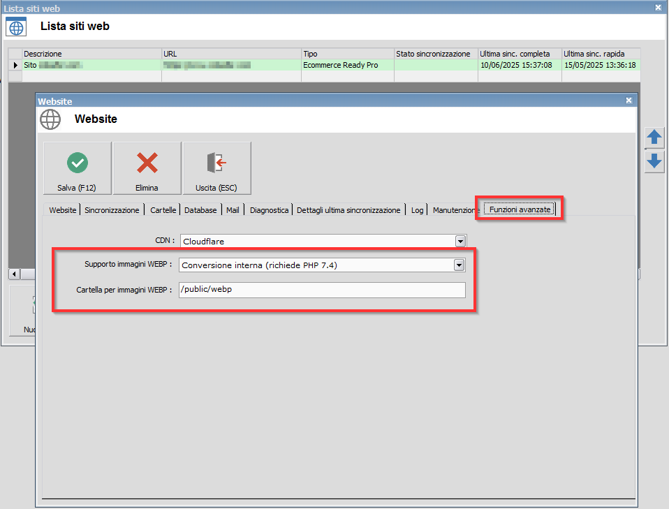Switch to the Sincronizzazione tab
This screenshot has height=509, width=669.
112,210
